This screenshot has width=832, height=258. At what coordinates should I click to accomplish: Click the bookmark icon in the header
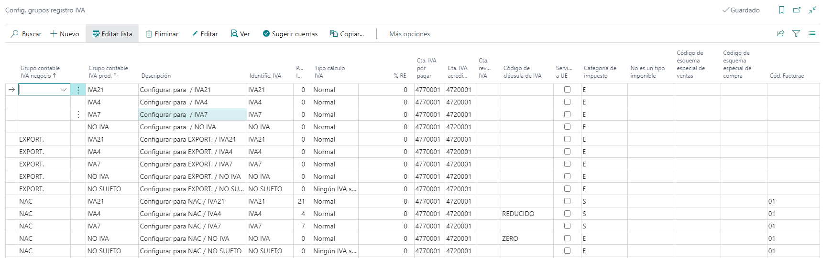[782, 10]
